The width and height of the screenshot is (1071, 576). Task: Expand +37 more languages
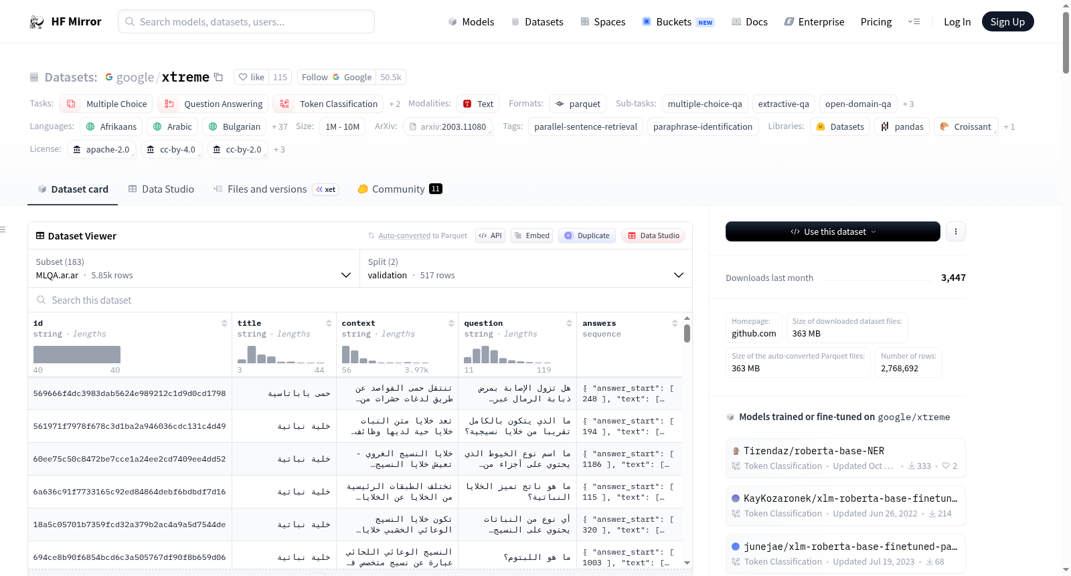(280, 126)
